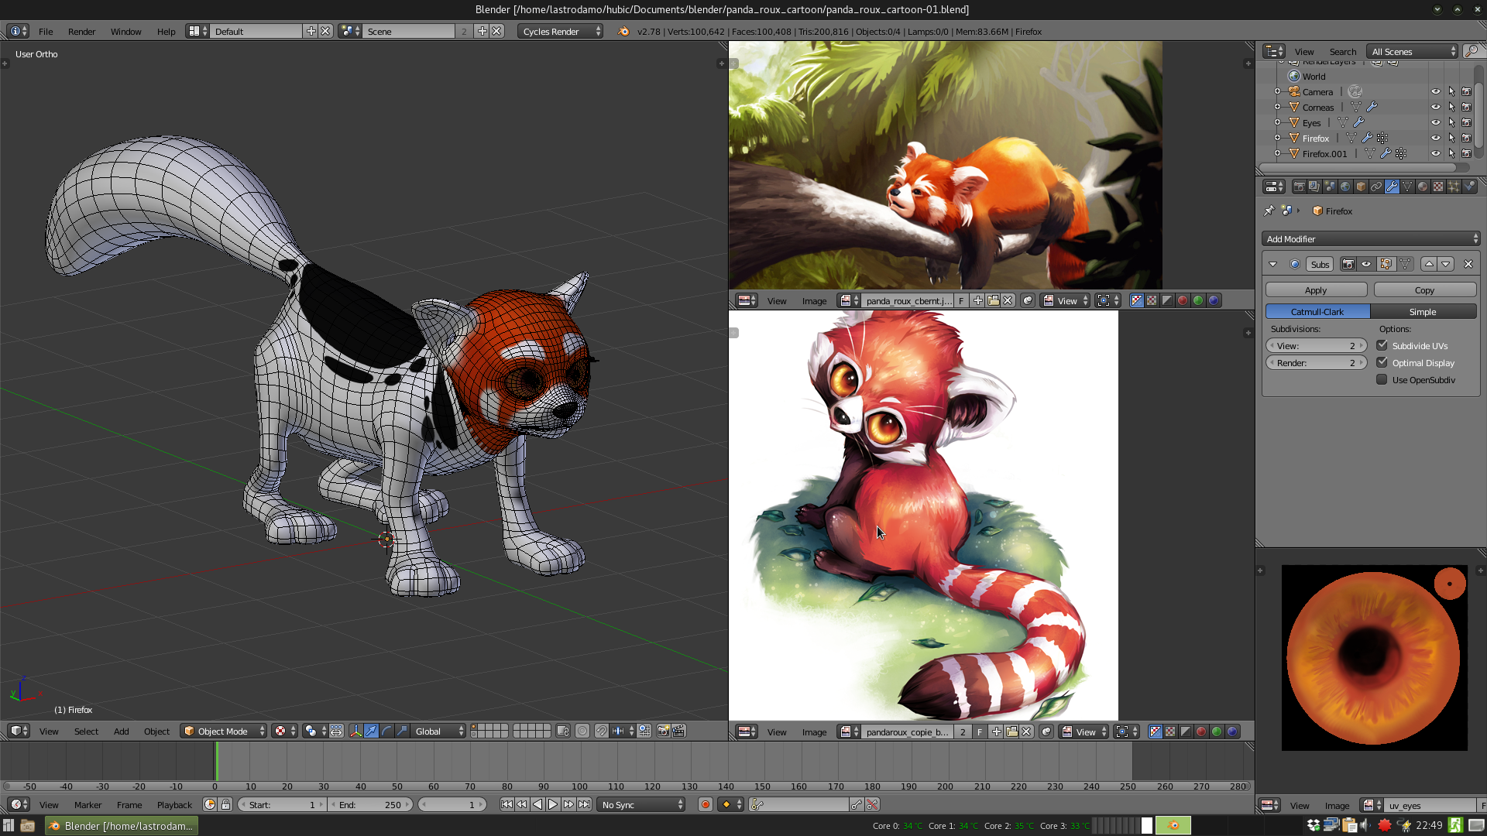Click the View subdivisions value field
The width and height of the screenshot is (1487, 836).
tap(1316, 345)
